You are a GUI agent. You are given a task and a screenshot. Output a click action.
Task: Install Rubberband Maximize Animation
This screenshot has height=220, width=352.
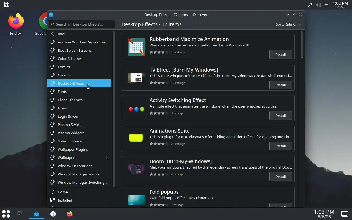(x=280, y=54)
